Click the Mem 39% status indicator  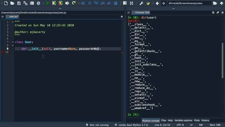pos(215,125)
